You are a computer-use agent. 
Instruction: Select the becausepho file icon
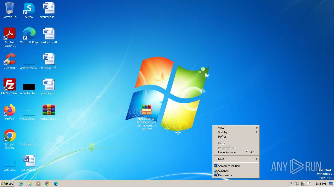[29, 139]
